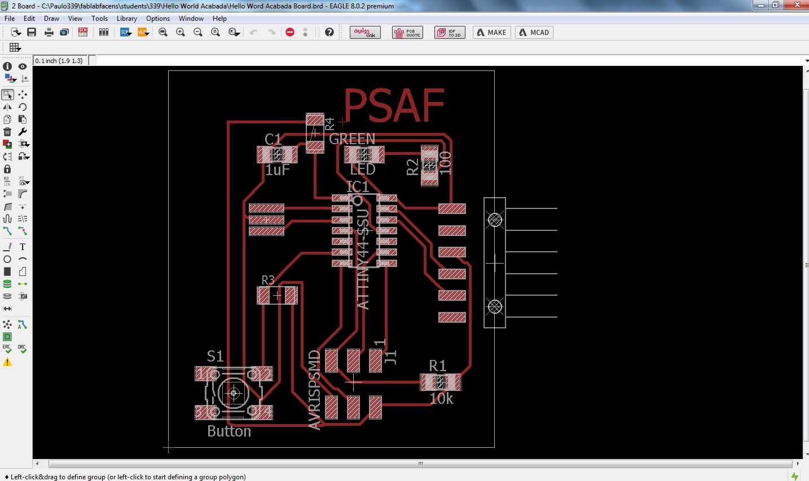Open the SCR script dropdown
This screenshot has width=809, height=481.
coord(125,33)
